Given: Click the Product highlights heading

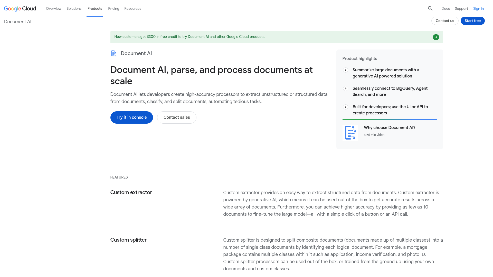Looking at the screenshot, I should (359, 59).
